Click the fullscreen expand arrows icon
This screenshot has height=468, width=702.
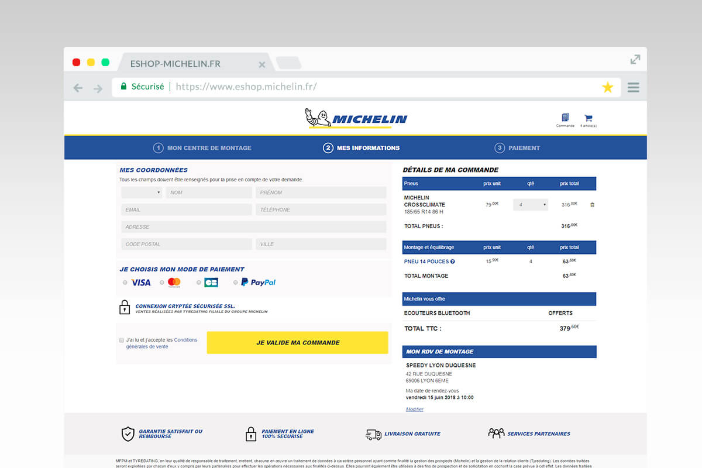635,59
